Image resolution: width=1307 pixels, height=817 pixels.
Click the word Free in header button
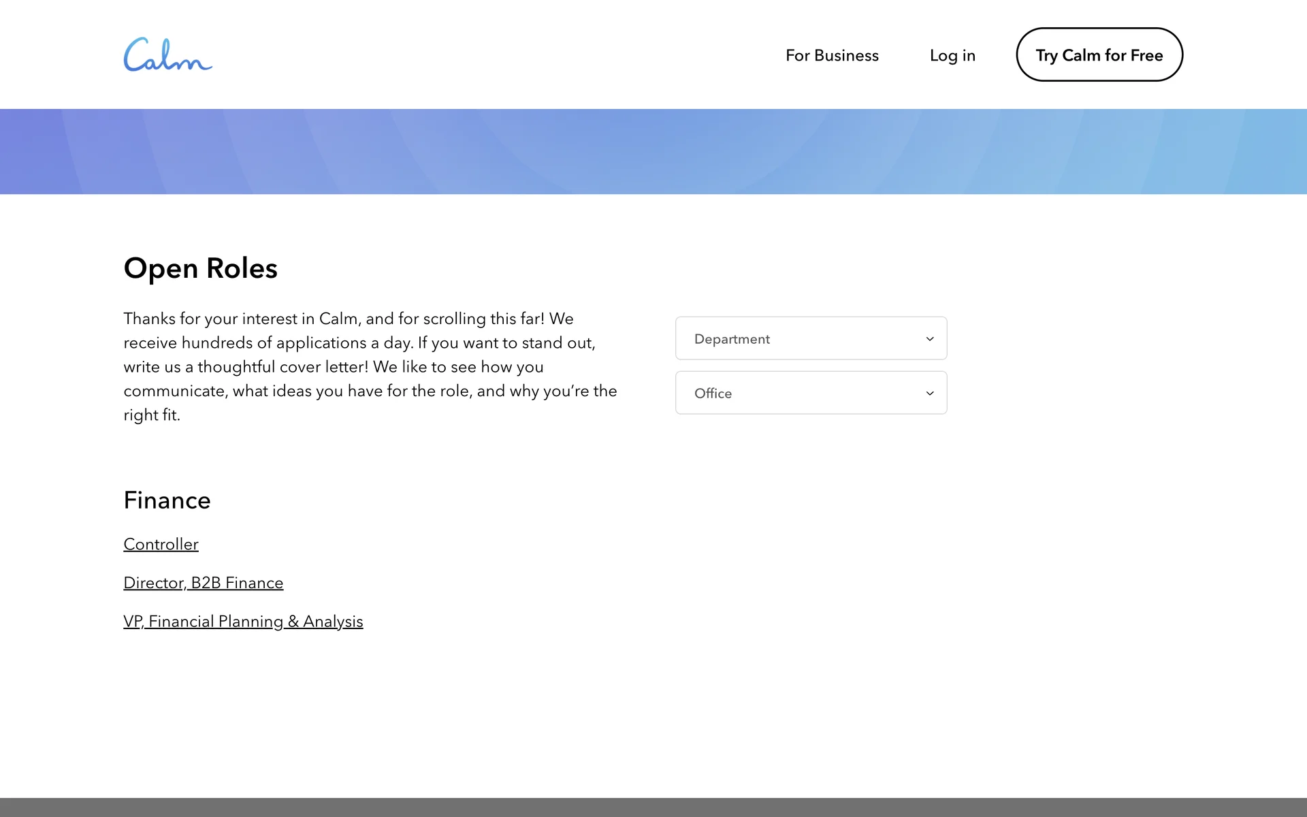[1146, 55]
